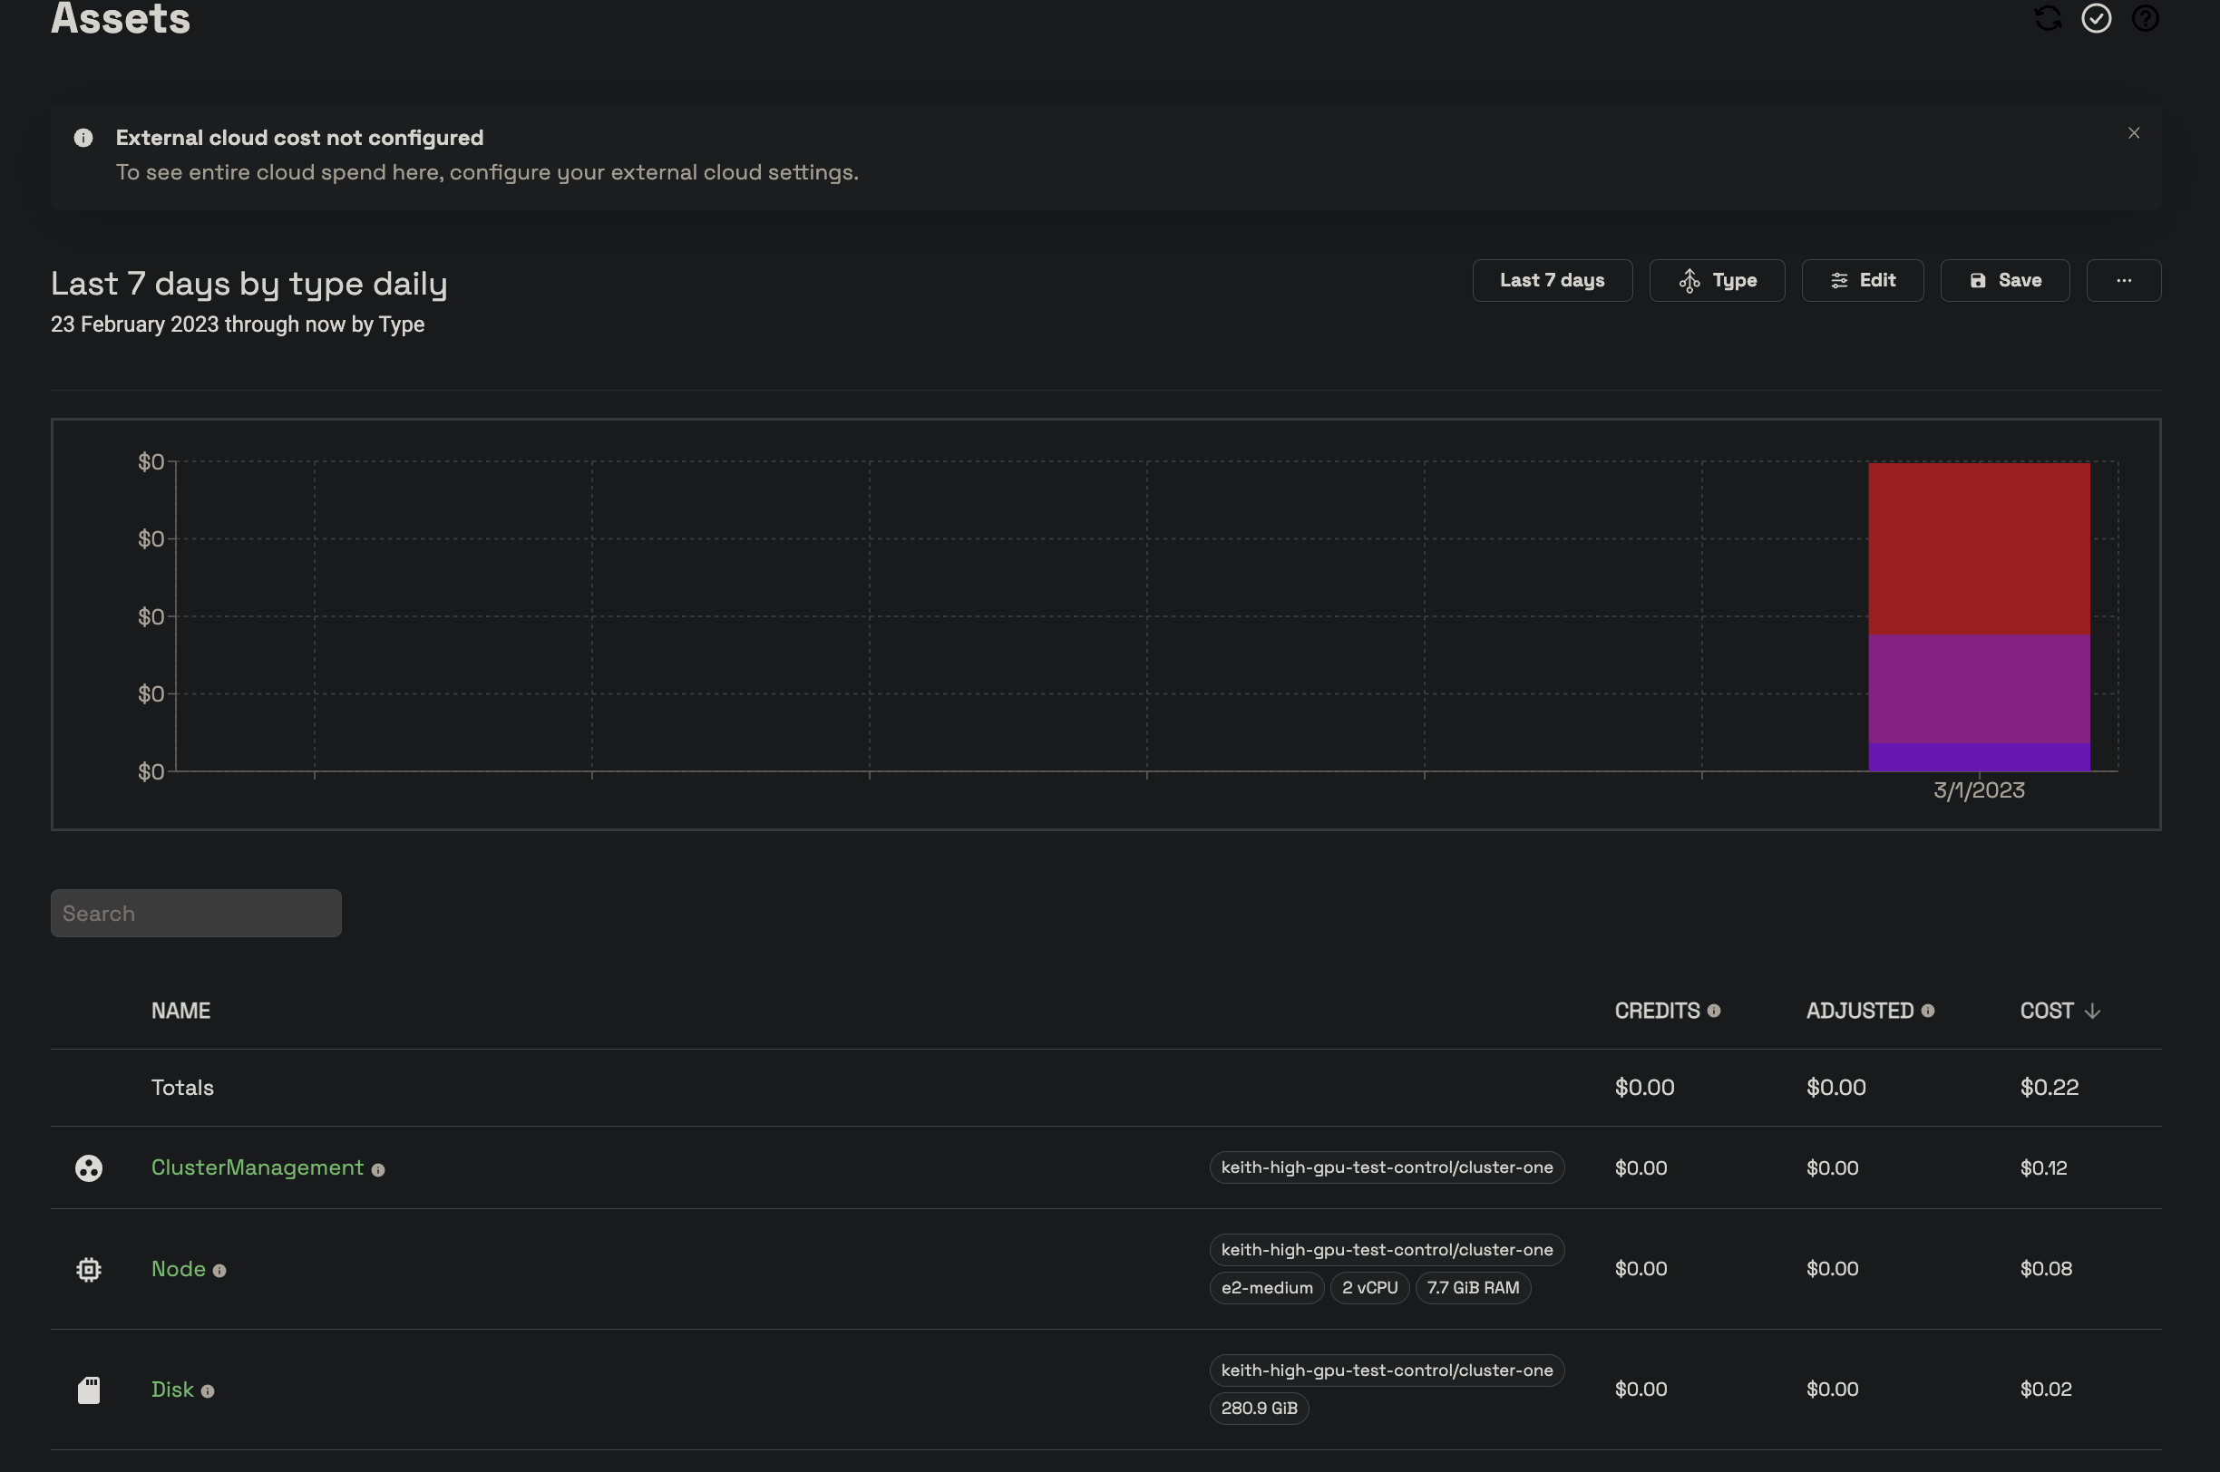
Task: Click the refresh assets icon
Action: (x=2047, y=18)
